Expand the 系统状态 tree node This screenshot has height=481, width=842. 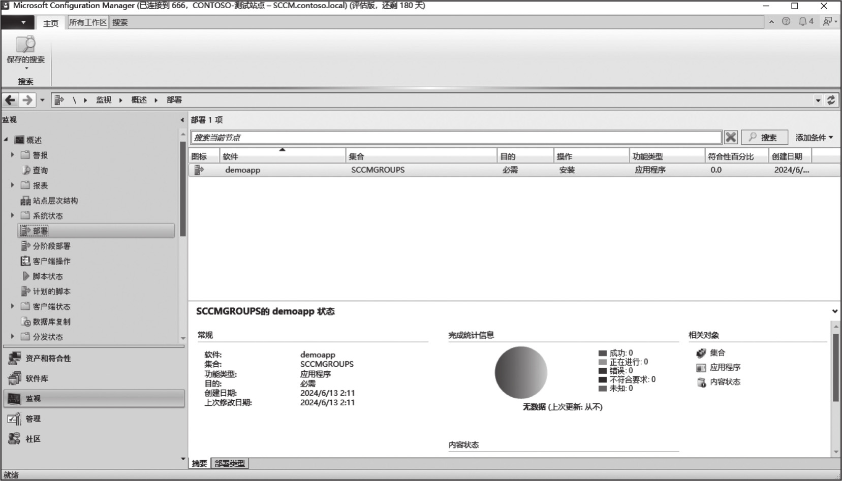(13, 215)
